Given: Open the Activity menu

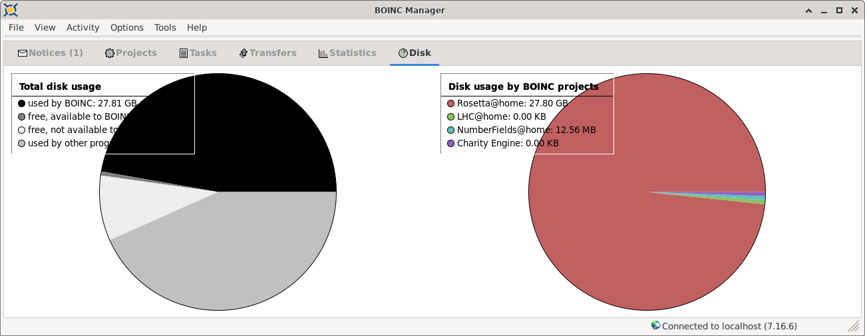Looking at the screenshot, I should 83,27.
